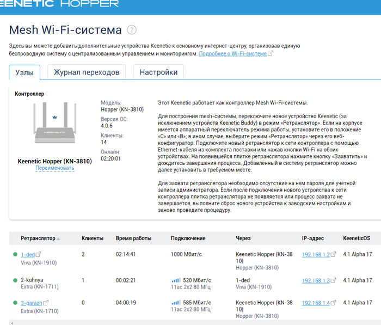Open external link icon after Подробнее о Wi-Fi-системе

pyautogui.click(x=271, y=53)
